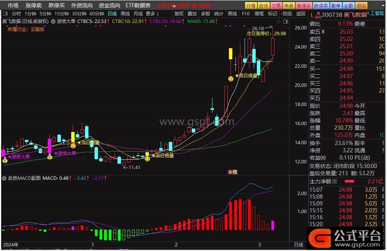Open the ETF数据表 menu
The width and height of the screenshot is (387, 251).
138,5
